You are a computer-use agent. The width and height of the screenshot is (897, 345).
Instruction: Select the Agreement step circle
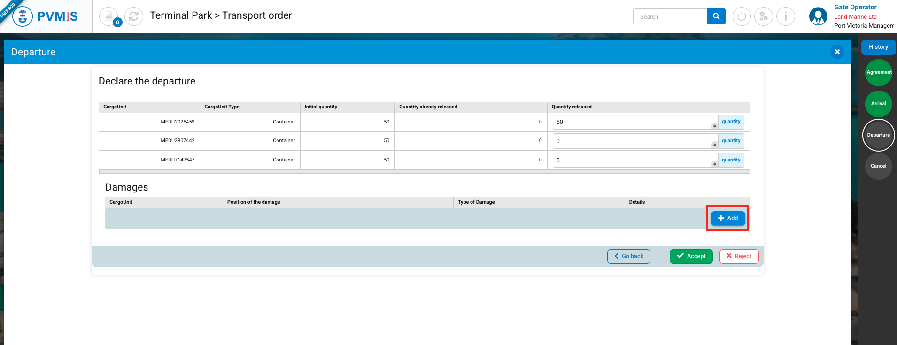click(x=878, y=72)
